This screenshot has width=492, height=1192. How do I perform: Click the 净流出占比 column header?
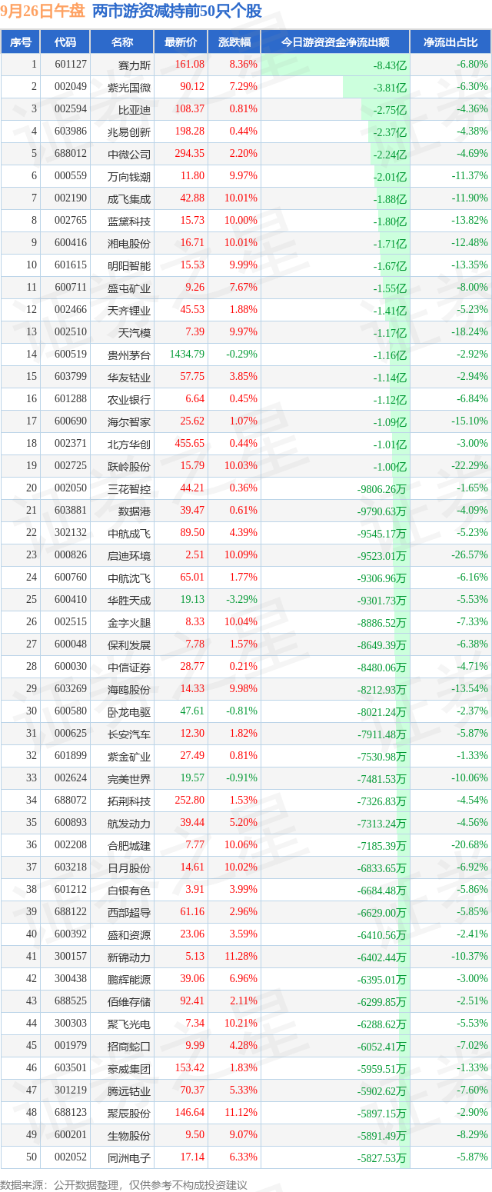point(450,42)
